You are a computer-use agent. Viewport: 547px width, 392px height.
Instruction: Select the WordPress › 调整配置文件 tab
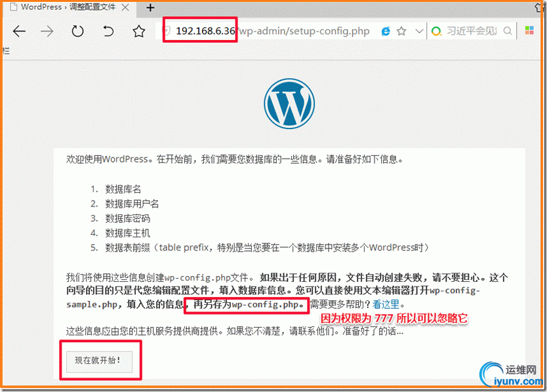[x=69, y=7]
